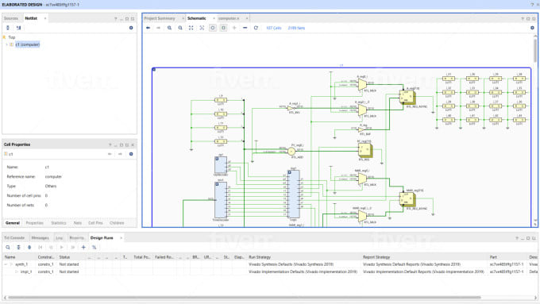Open help for the Cell Properties panel
Screen dimensions: 540x304
pyautogui.click(x=110, y=145)
